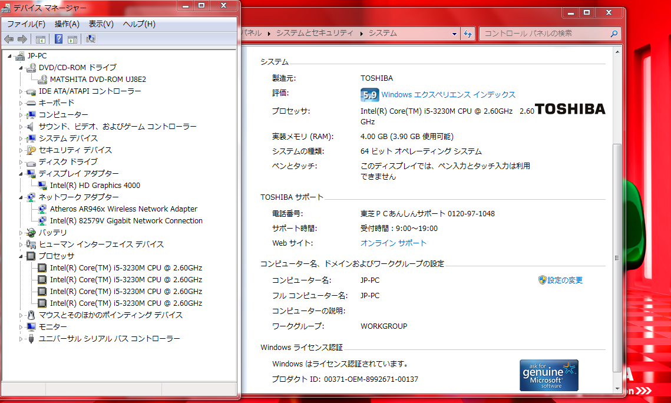Select the ディスク ドライブ category icon
The image size is (671, 403).
tap(31, 162)
